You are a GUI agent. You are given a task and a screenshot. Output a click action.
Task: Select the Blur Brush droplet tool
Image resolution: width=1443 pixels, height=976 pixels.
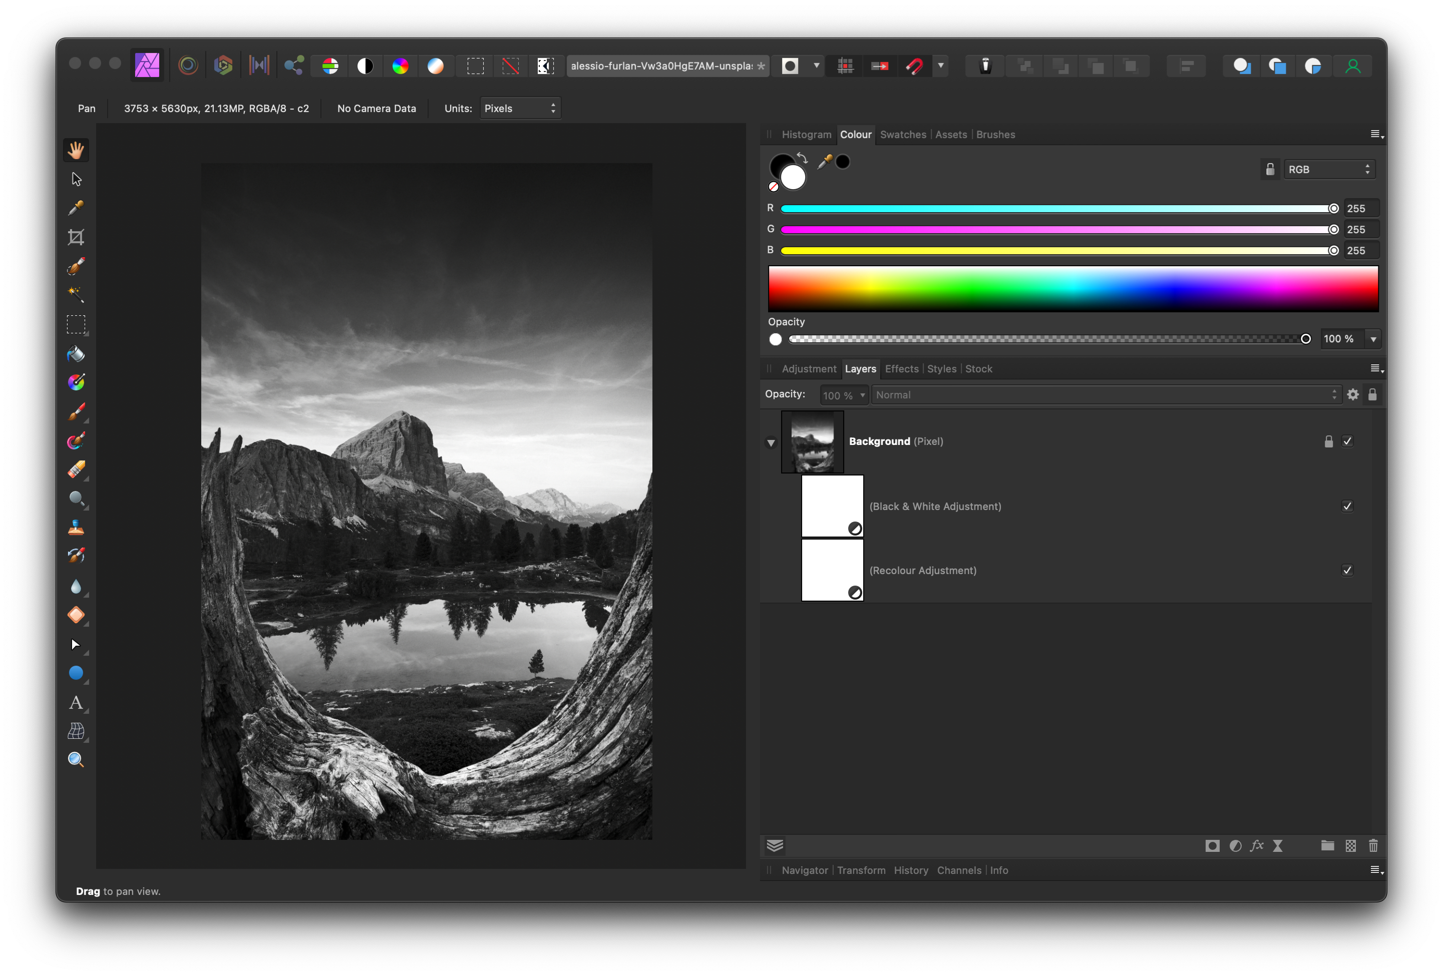[x=76, y=586]
